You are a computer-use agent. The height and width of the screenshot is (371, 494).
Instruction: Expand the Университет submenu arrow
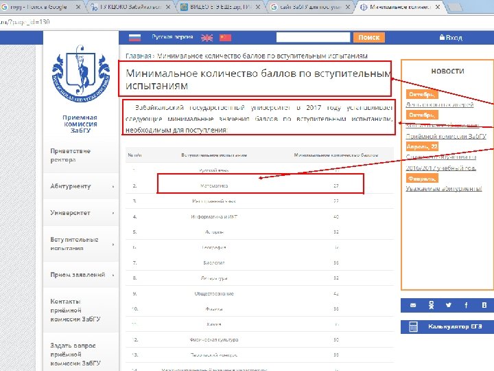coord(113,213)
